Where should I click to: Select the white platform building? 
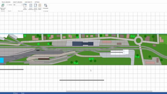click(120, 52)
